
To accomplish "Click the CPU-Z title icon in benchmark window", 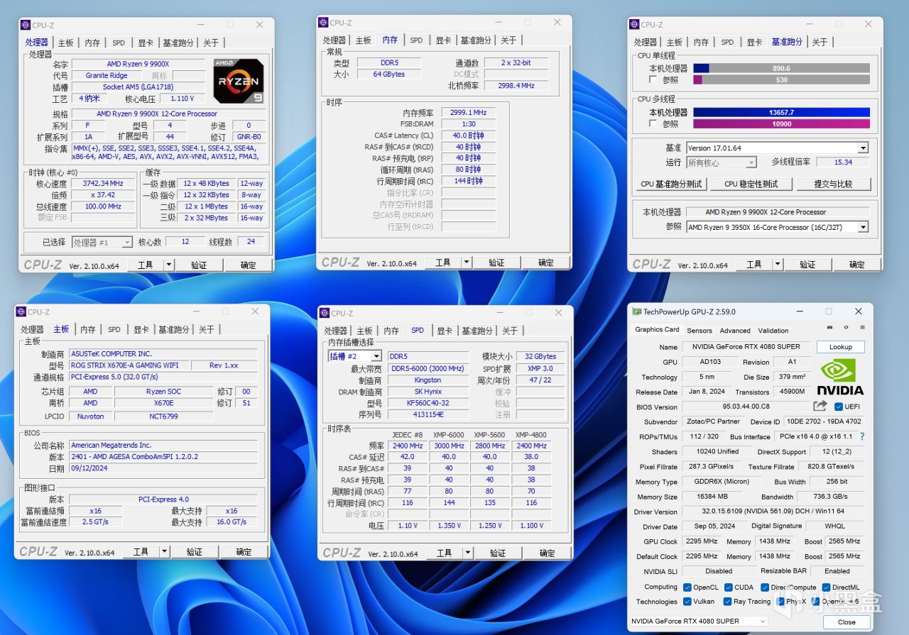I will pos(633,24).
